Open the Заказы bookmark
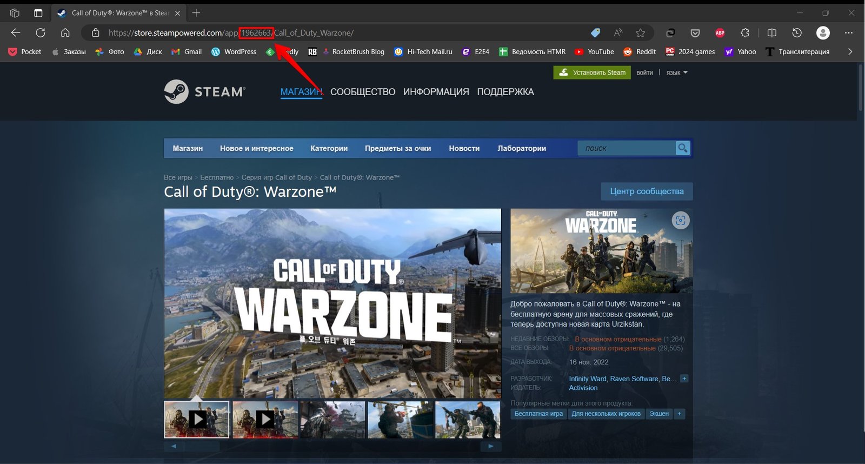Image resolution: width=865 pixels, height=464 pixels. click(69, 52)
